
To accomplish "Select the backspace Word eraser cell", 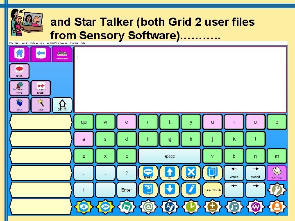I will pyautogui.click(x=19, y=88).
